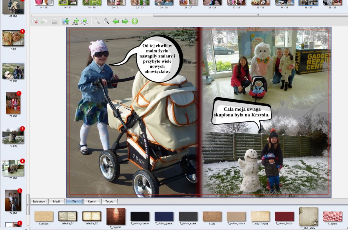Click the redo arrow icon
Viewport: 348px width, 230px height.
(x=44, y=21)
